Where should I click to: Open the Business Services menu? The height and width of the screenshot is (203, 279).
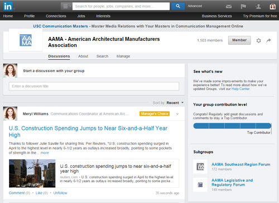(x=217, y=16)
